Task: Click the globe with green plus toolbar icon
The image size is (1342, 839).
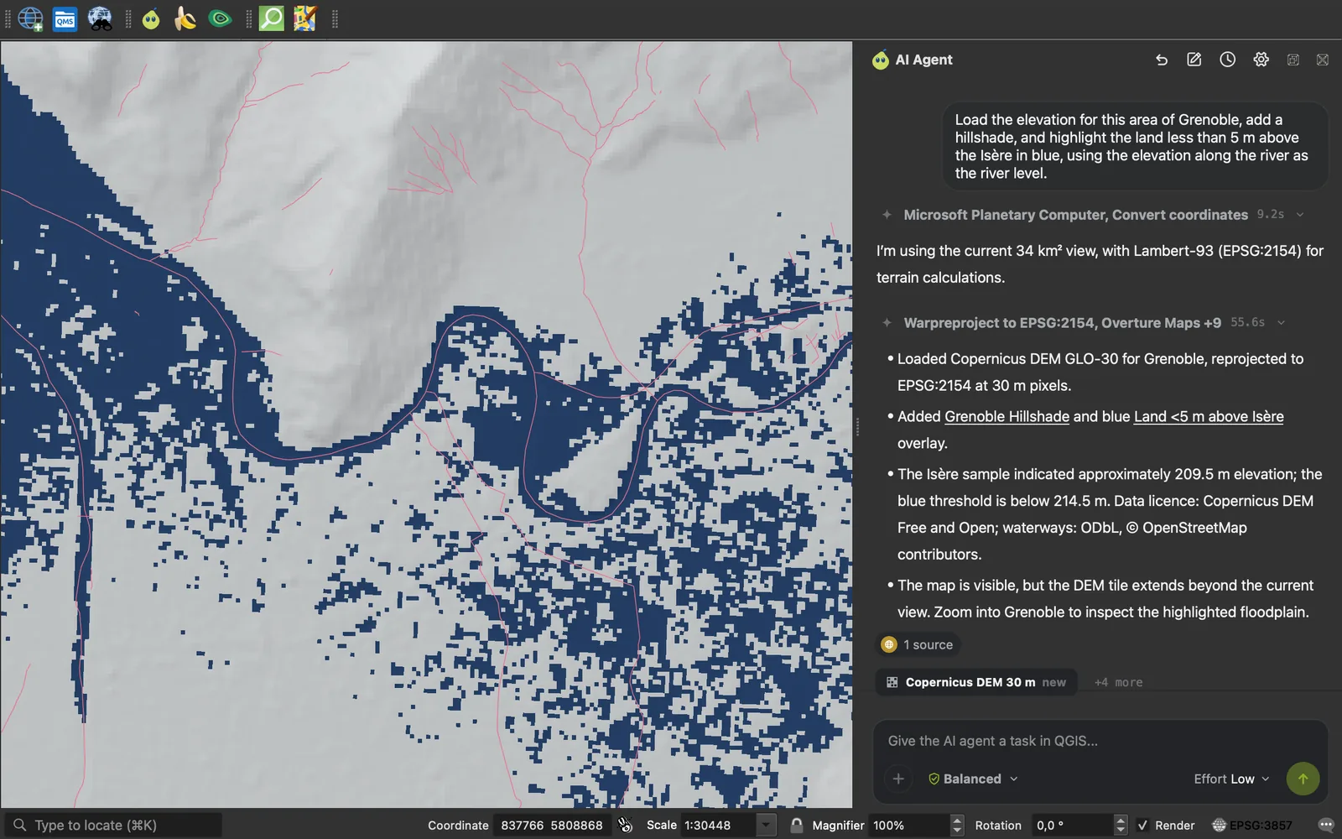Action: pyautogui.click(x=30, y=18)
